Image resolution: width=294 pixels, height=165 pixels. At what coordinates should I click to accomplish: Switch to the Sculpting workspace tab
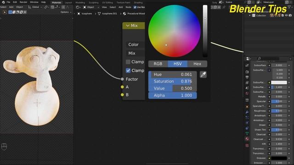pos(94,3)
